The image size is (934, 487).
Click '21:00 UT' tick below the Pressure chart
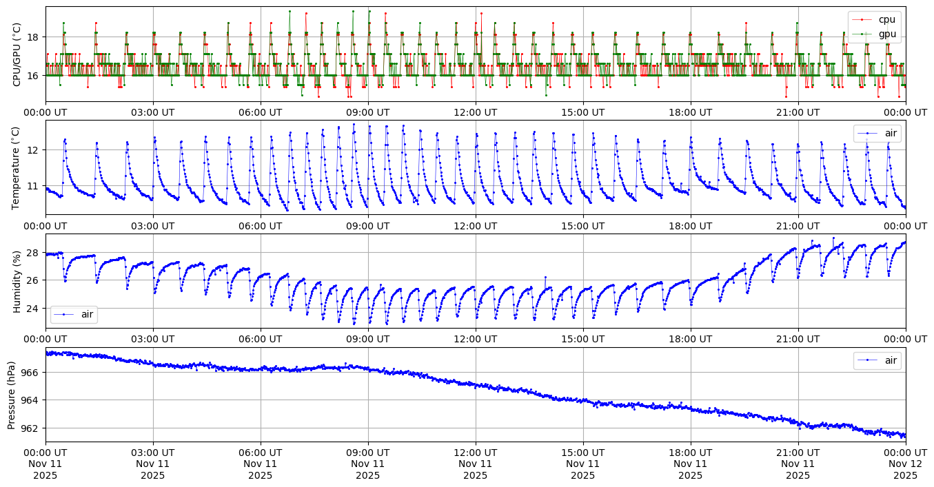pyautogui.click(x=798, y=452)
